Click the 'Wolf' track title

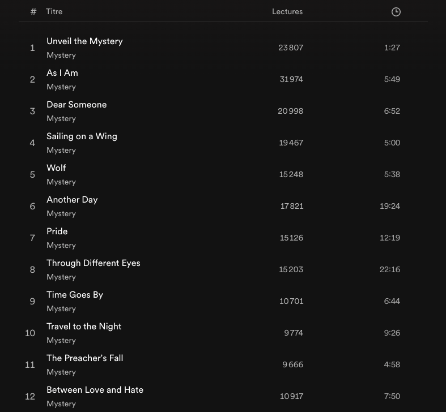[x=56, y=168]
